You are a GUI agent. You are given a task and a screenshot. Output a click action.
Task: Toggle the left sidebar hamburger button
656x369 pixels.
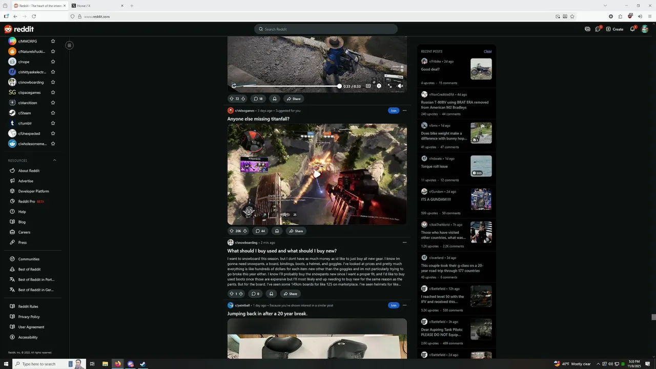[x=69, y=45]
